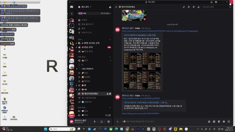
Task: Open the 부스트 목표 boost goal bar
Action: (x=94, y=13)
